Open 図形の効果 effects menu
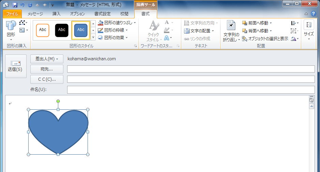The width and height of the screenshot is (320, 172). tap(113, 38)
